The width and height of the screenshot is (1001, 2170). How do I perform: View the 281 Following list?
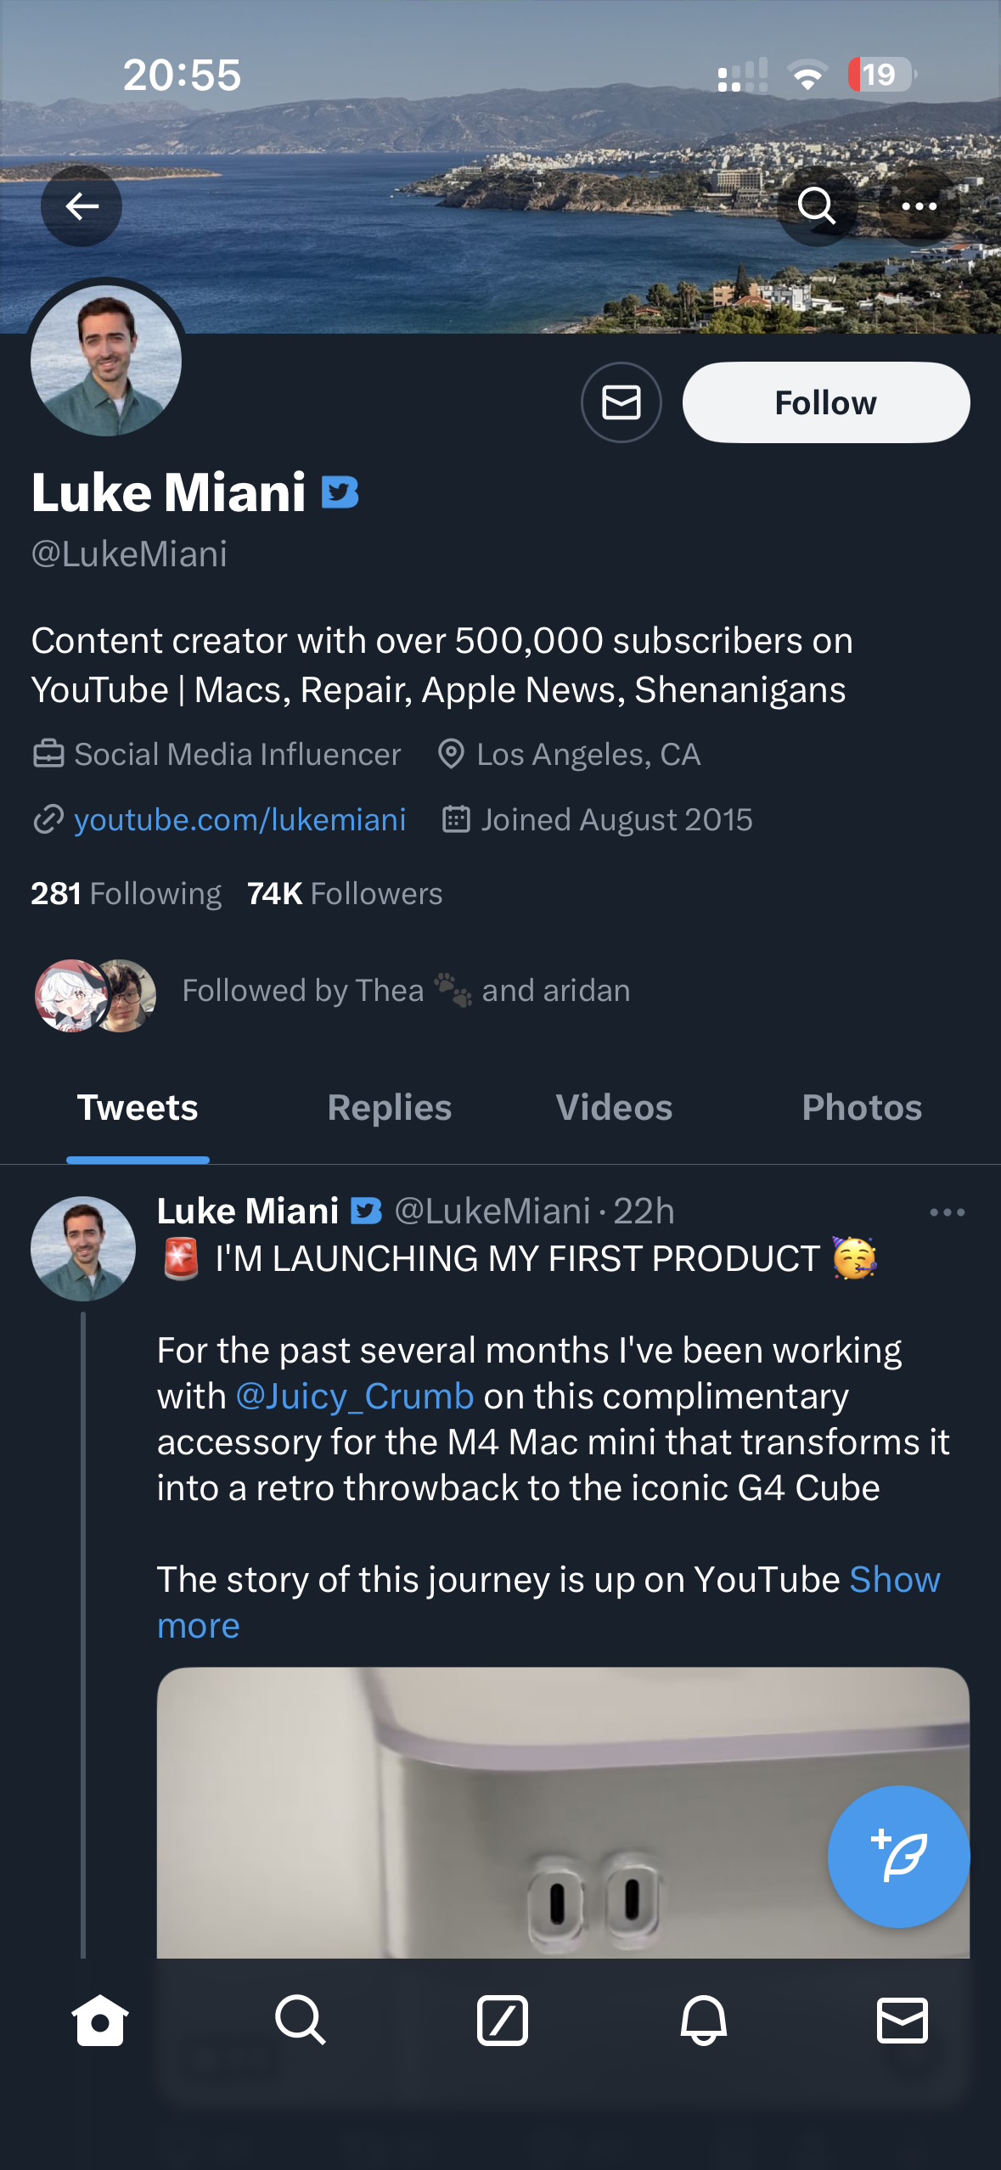(x=127, y=893)
